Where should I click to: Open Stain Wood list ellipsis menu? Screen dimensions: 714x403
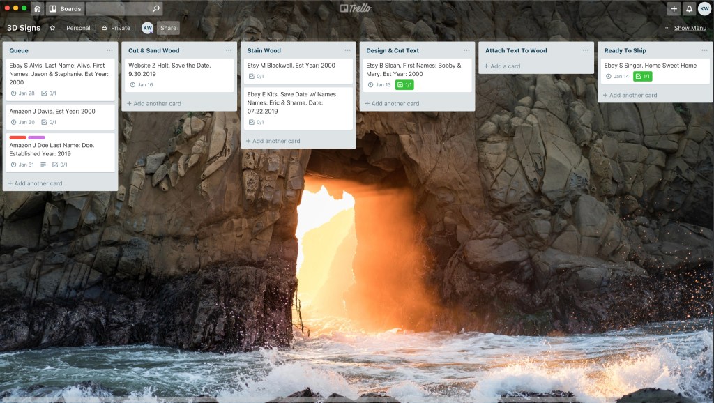coord(348,50)
